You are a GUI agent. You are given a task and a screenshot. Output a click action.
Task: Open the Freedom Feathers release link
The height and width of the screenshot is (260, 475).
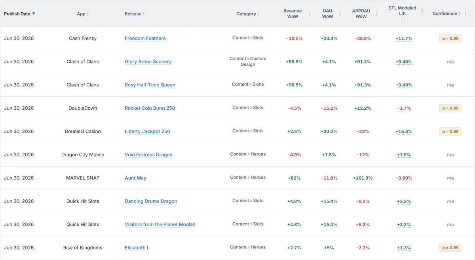tap(145, 38)
